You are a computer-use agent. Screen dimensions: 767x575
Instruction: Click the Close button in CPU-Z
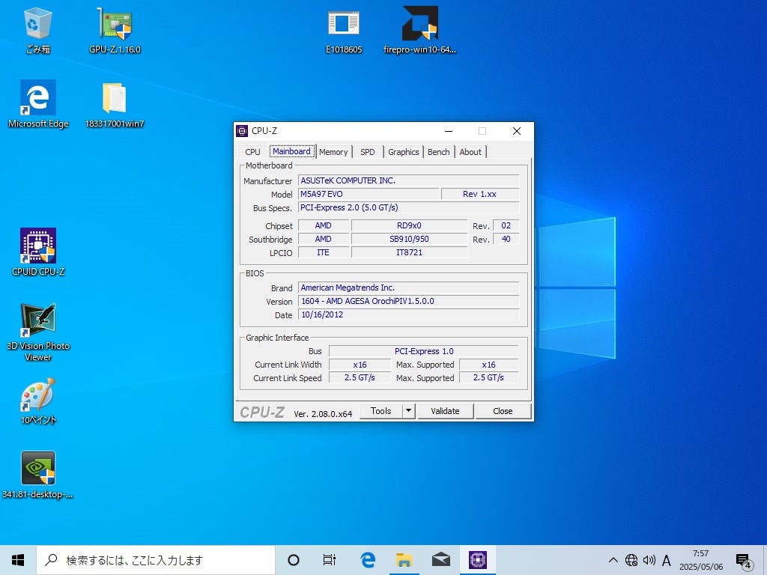pyautogui.click(x=503, y=411)
